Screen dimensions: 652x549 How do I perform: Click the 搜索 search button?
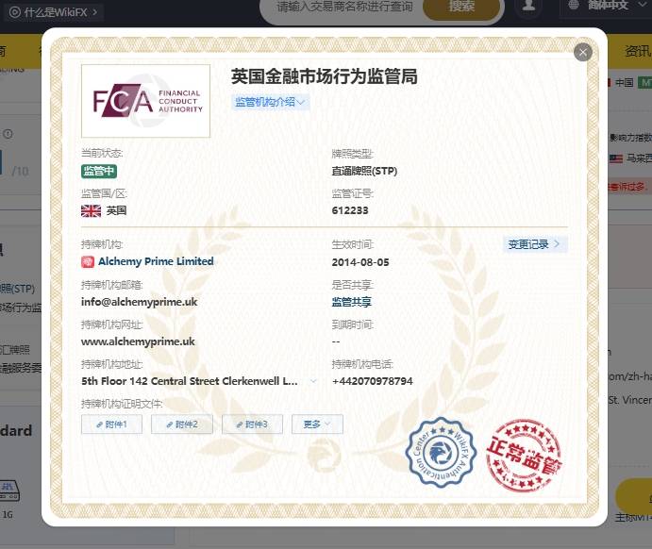tap(461, 8)
